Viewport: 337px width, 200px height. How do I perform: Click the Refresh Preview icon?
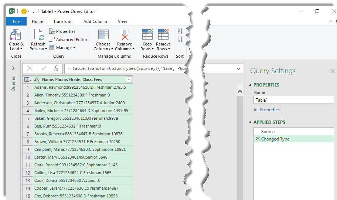point(39,34)
